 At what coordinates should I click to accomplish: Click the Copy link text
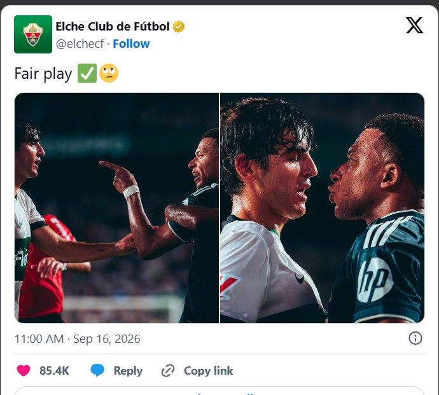point(208,371)
